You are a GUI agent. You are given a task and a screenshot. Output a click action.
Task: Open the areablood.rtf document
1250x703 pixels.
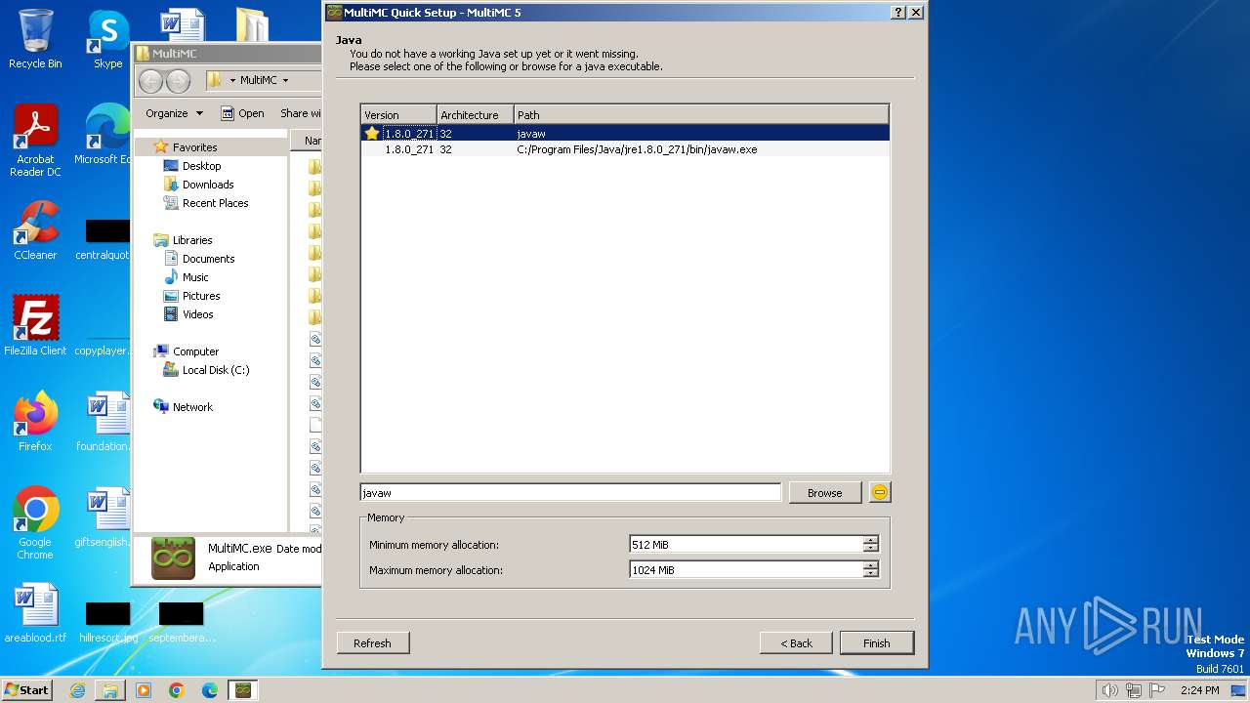[x=35, y=613]
